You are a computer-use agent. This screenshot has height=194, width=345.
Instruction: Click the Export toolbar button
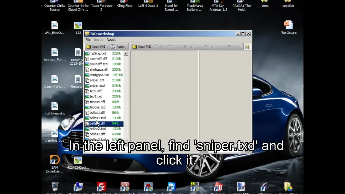pyautogui.click(x=209, y=47)
